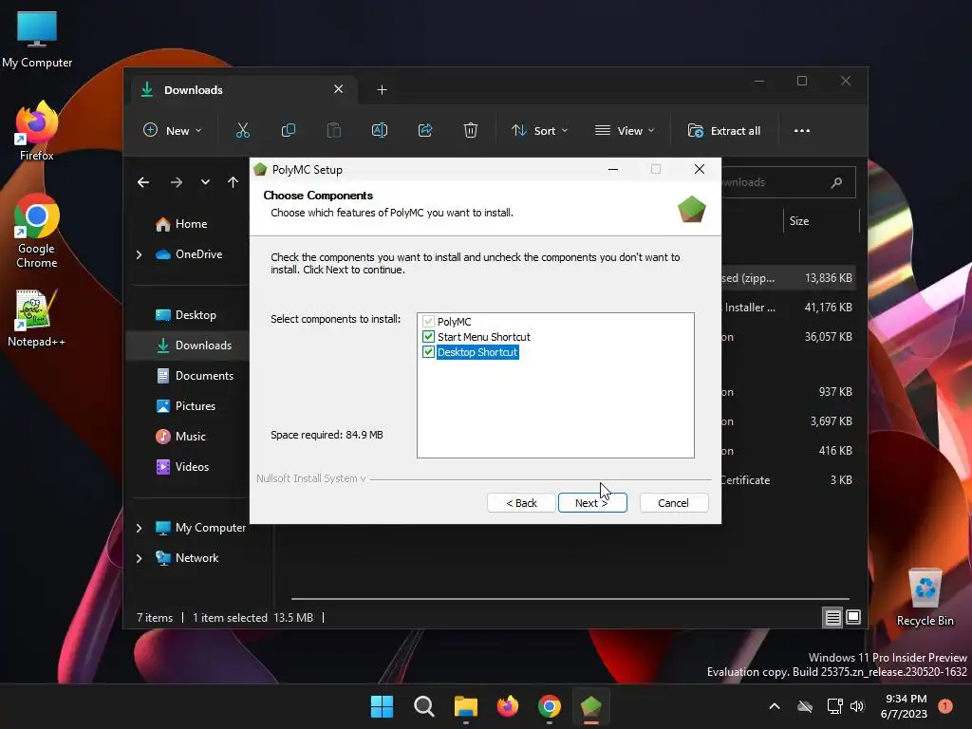Expand the OneDrive tree node
The height and width of the screenshot is (729, 972).
(139, 254)
